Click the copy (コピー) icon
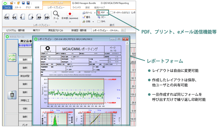The image size is (221, 127). click(99, 17)
